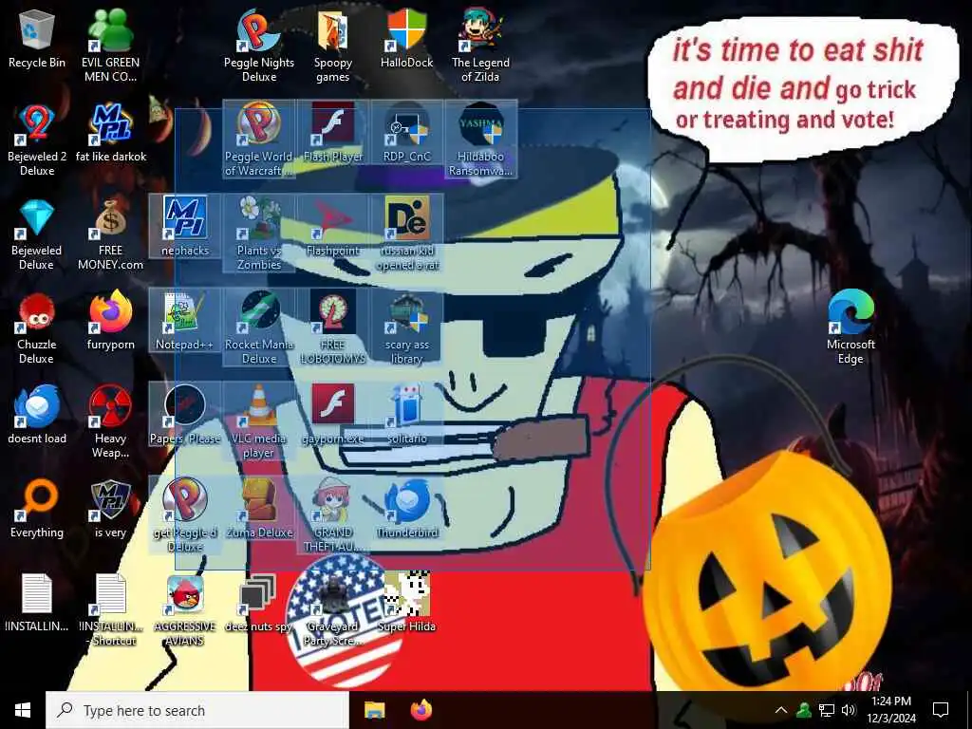Screen dimensions: 972x729
Task: Launch the AGGRESSIVE AVIANS shortcut
Action: [x=185, y=611]
